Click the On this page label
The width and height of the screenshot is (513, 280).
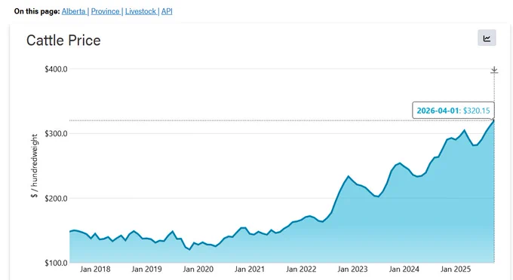coord(37,11)
